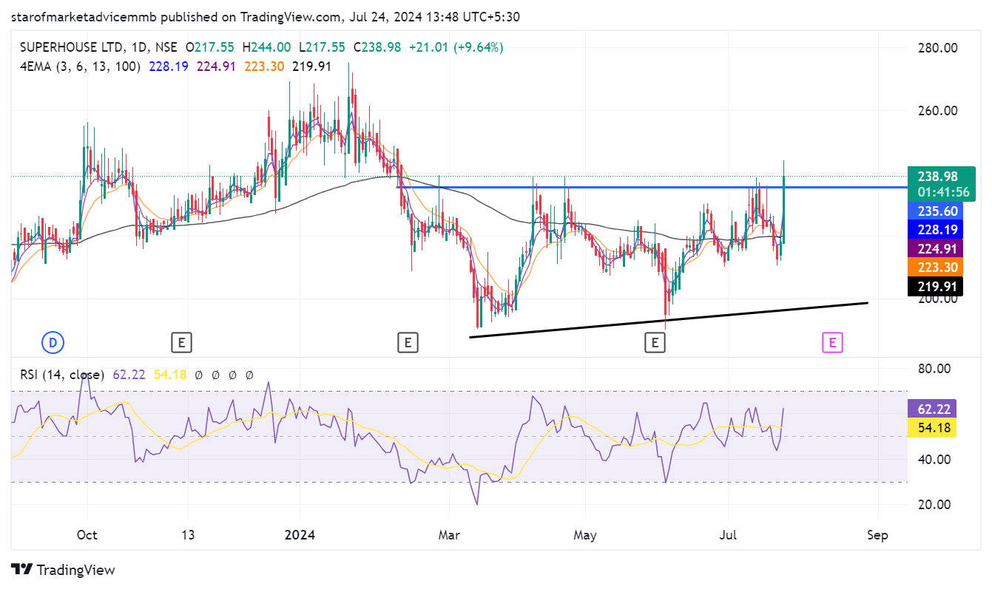Select the RSI (14, close) indicator label
992x589 pixels.
click(62, 375)
